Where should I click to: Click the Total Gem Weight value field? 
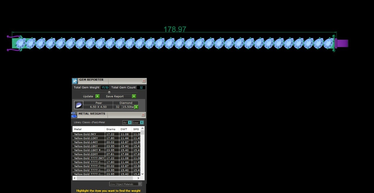pyautogui.click(x=105, y=88)
